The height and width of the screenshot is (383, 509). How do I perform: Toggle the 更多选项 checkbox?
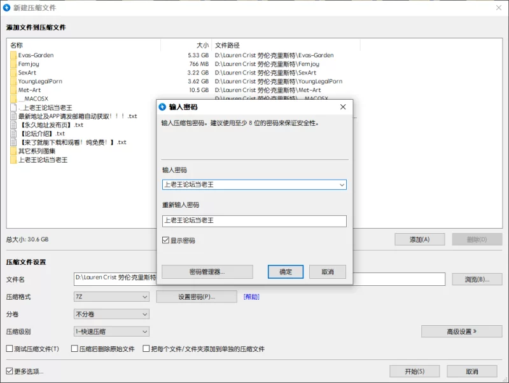pyautogui.click(x=10, y=371)
